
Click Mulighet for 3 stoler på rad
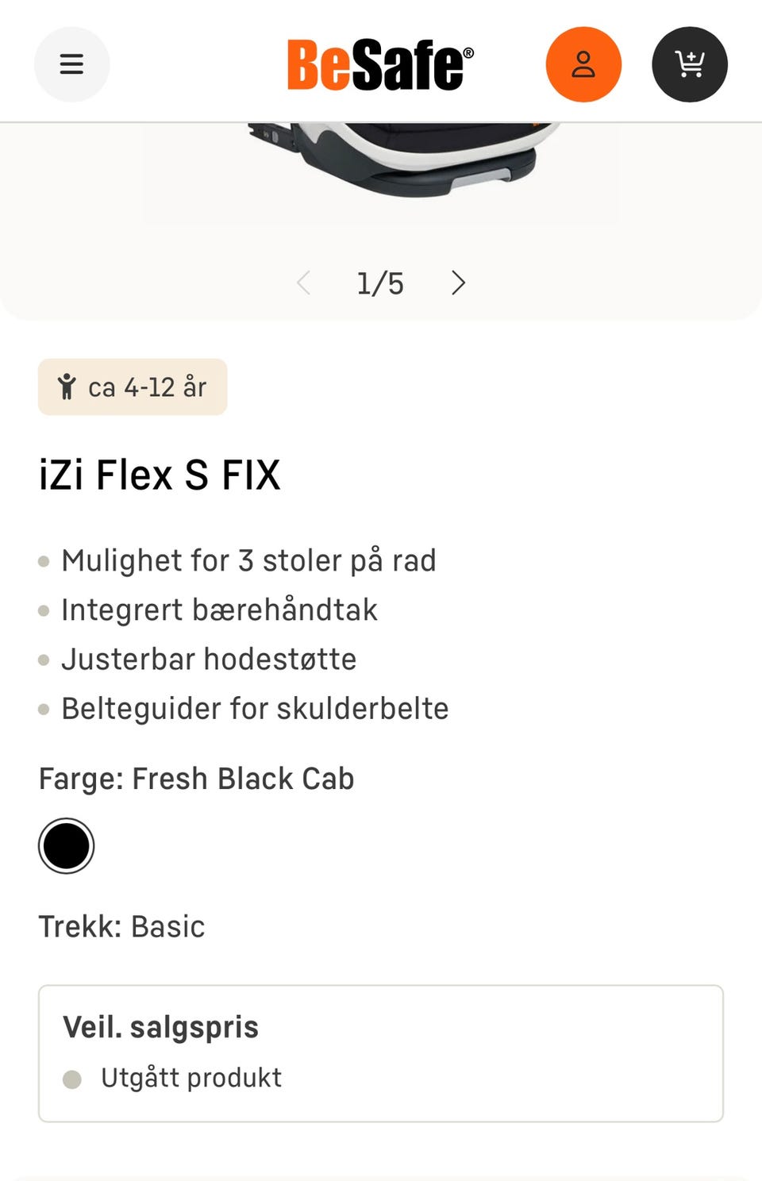(x=248, y=560)
